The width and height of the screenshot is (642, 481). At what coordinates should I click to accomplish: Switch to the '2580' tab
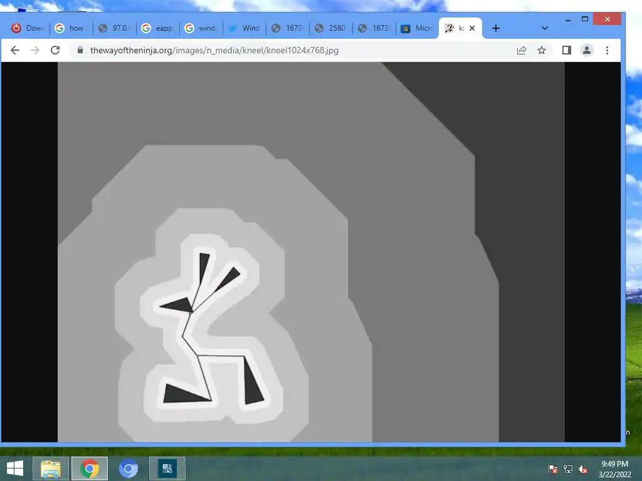click(x=331, y=28)
